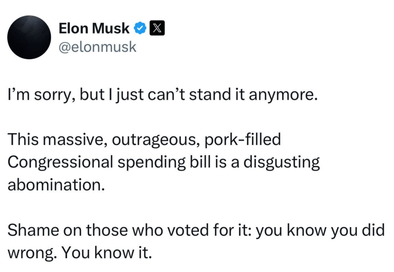
Task: Click the line starting "This massive, outrageous"
Action: [x=144, y=140]
